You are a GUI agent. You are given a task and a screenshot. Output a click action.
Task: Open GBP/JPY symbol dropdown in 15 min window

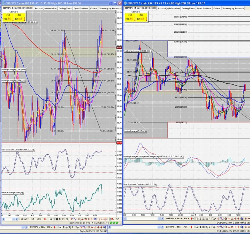[171, 218]
